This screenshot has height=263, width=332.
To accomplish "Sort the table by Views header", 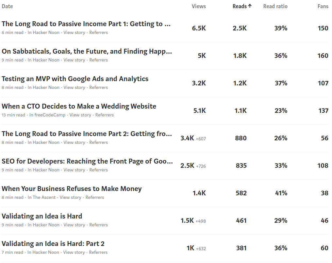I will coord(199,6).
